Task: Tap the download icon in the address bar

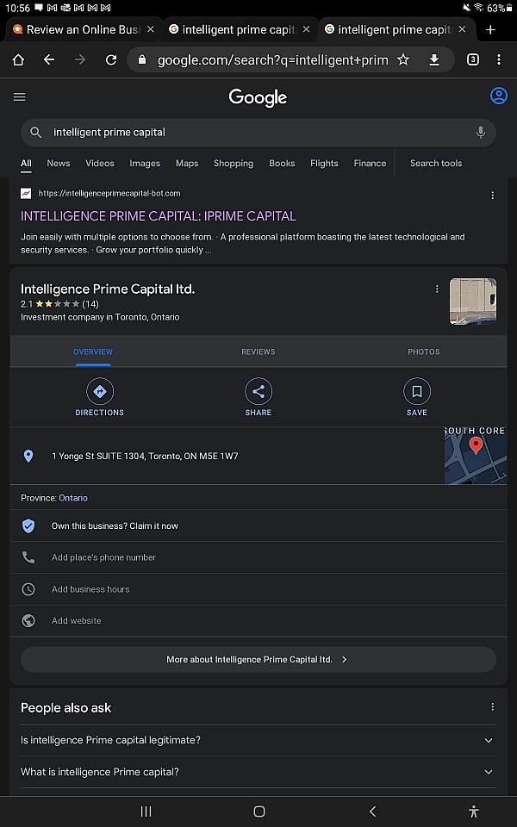Action: tap(434, 60)
